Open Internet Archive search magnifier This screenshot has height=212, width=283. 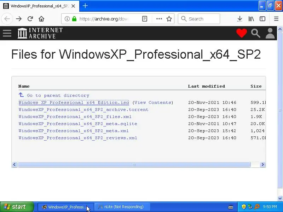click(255, 33)
